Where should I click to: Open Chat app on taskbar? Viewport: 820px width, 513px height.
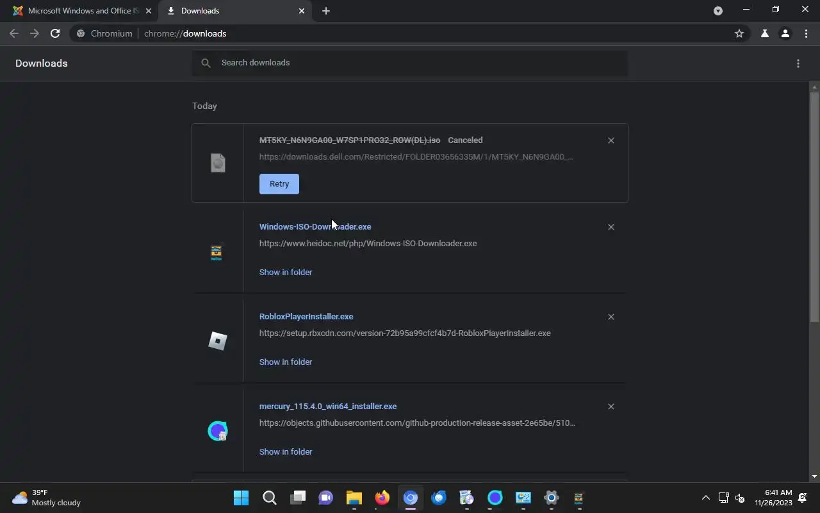pyautogui.click(x=326, y=498)
